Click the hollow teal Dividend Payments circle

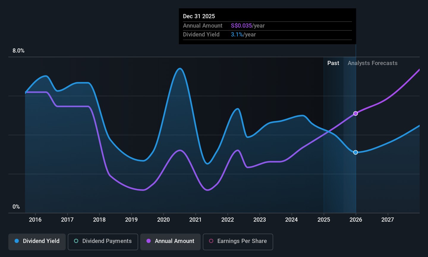(76, 241)
